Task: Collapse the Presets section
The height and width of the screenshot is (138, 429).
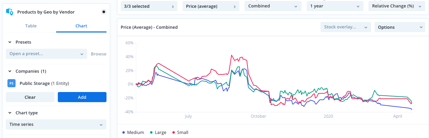Action: pos(9,42)
